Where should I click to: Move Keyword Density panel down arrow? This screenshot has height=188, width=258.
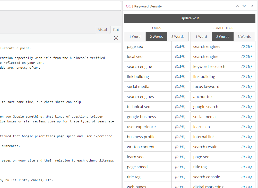244,6
